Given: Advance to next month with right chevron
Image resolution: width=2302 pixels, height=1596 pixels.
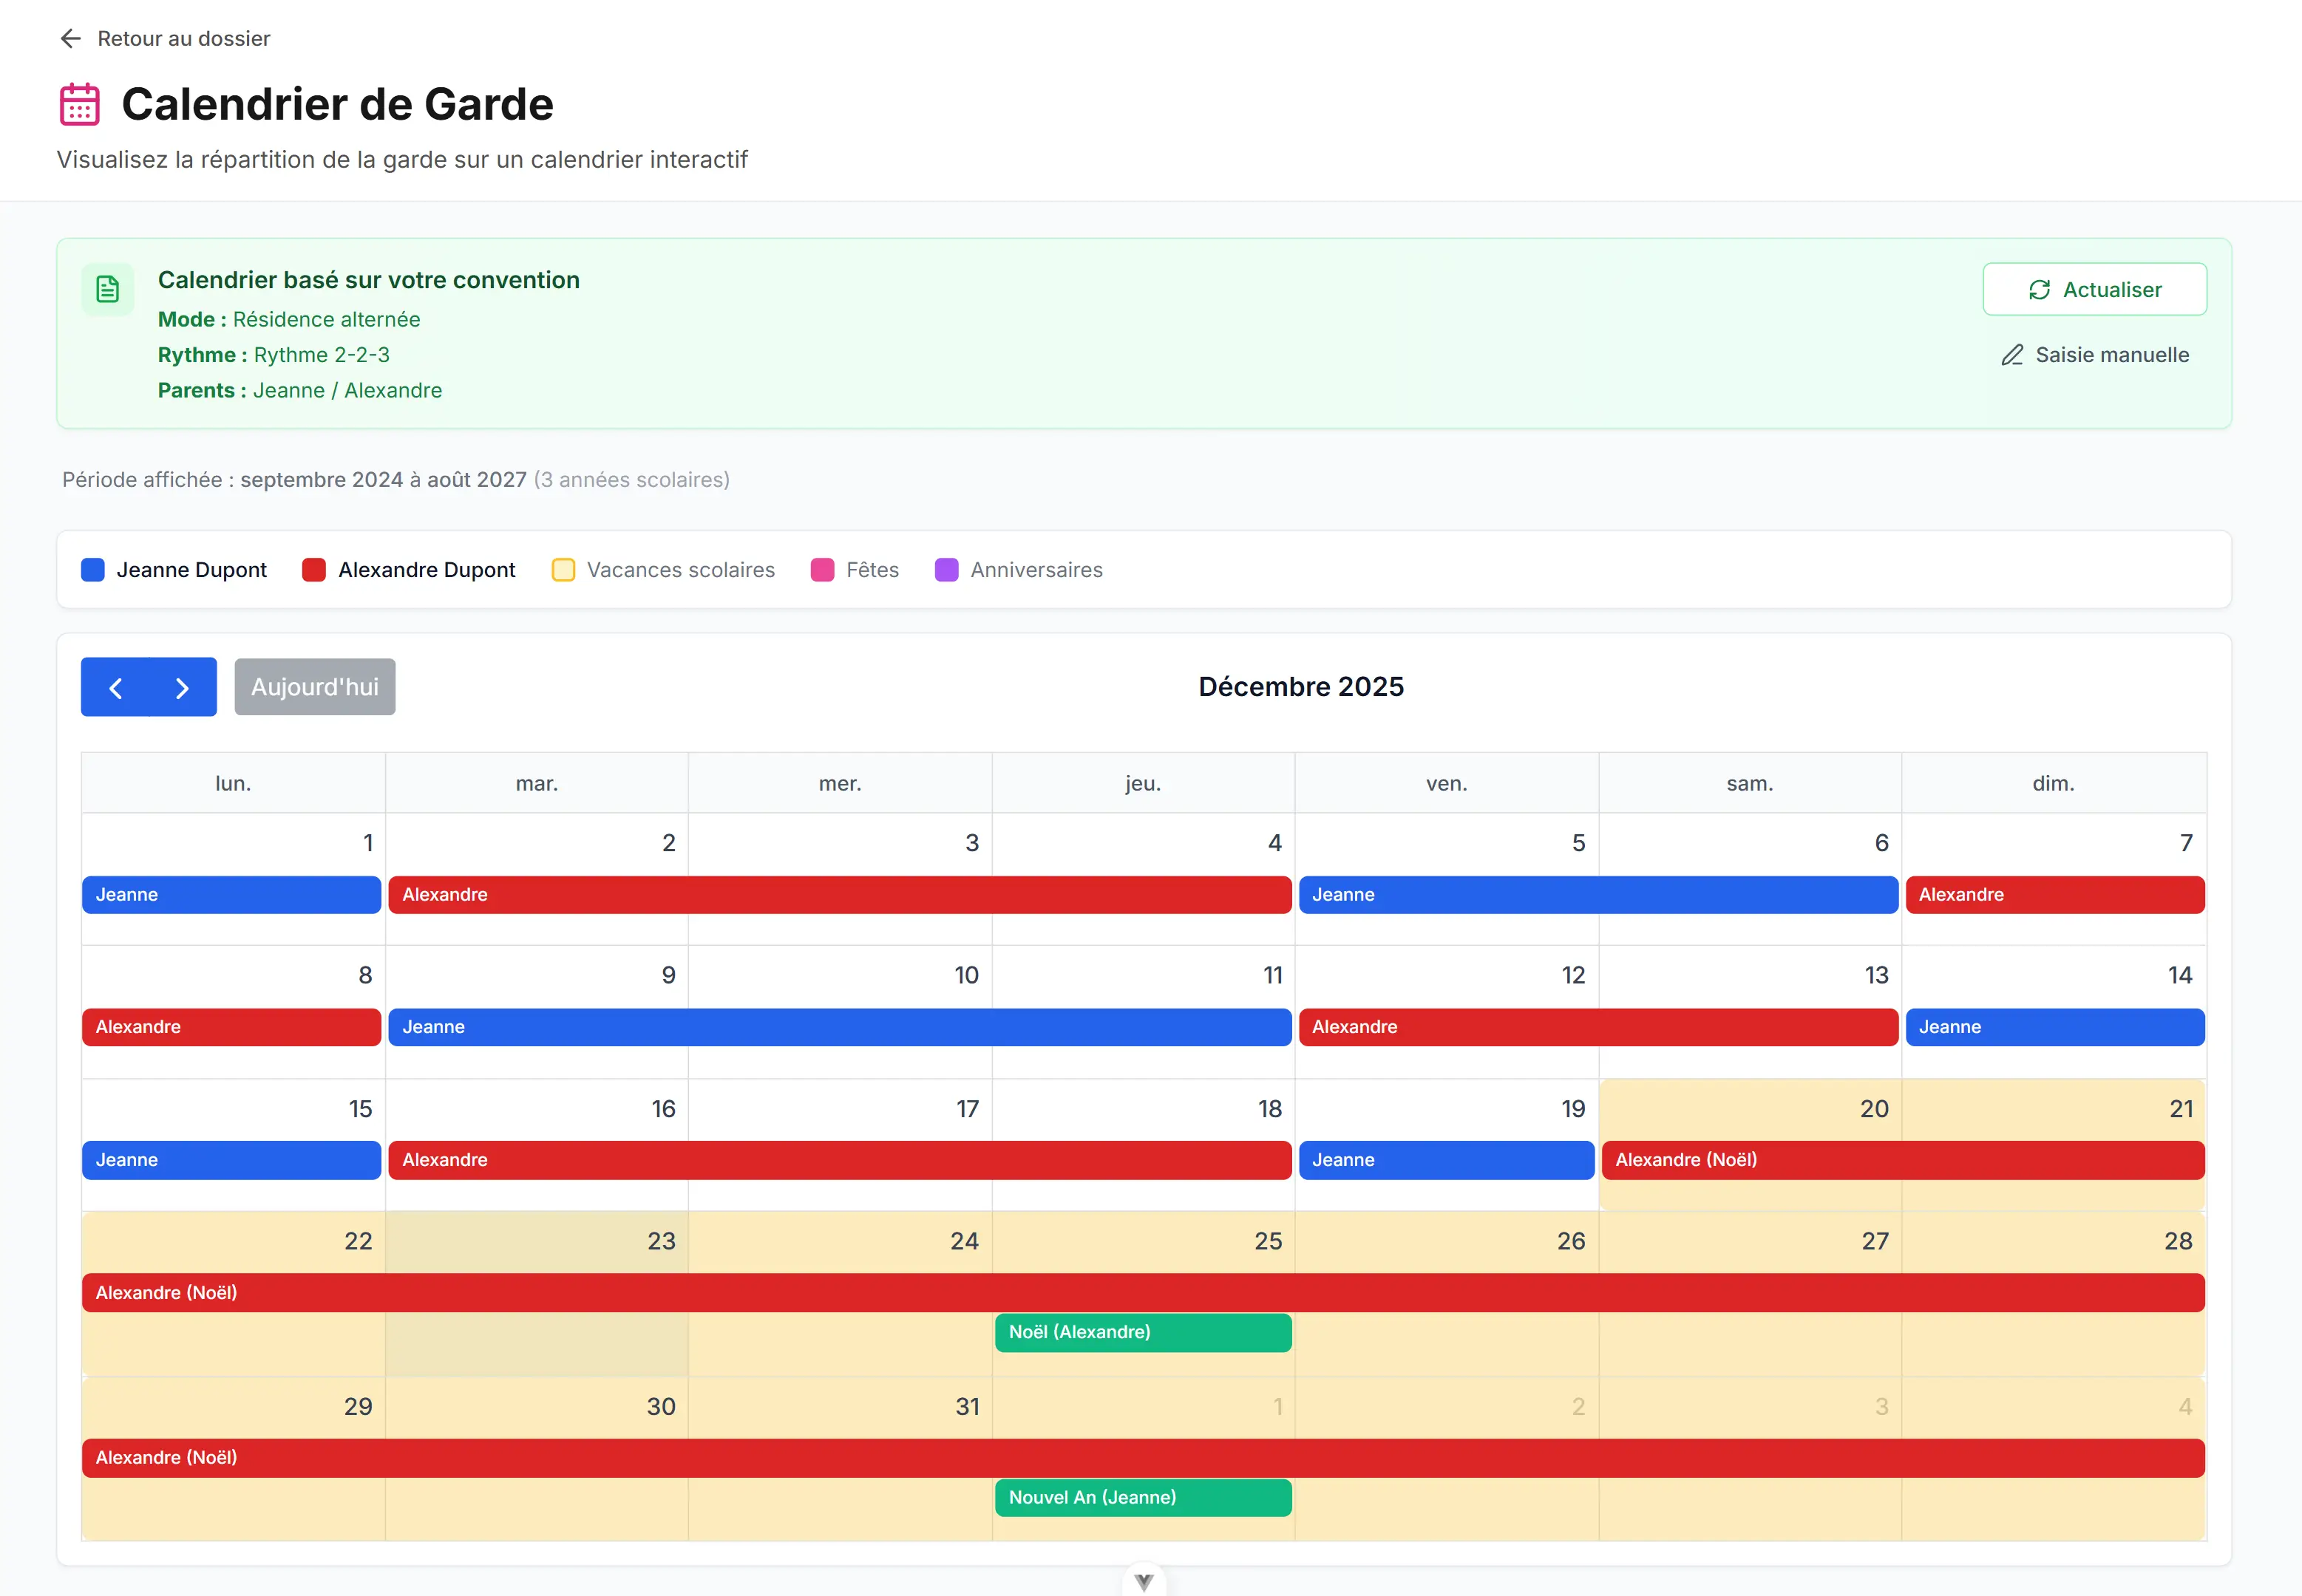Looking at the screenshot, I should pyautogui.click(x=182, y=687).
